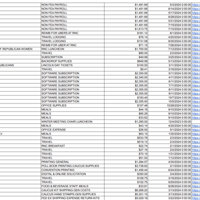Click the $519.13 travel amount

126,142
